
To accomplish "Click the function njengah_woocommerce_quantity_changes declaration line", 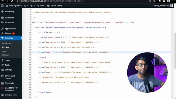I will 71,27.
